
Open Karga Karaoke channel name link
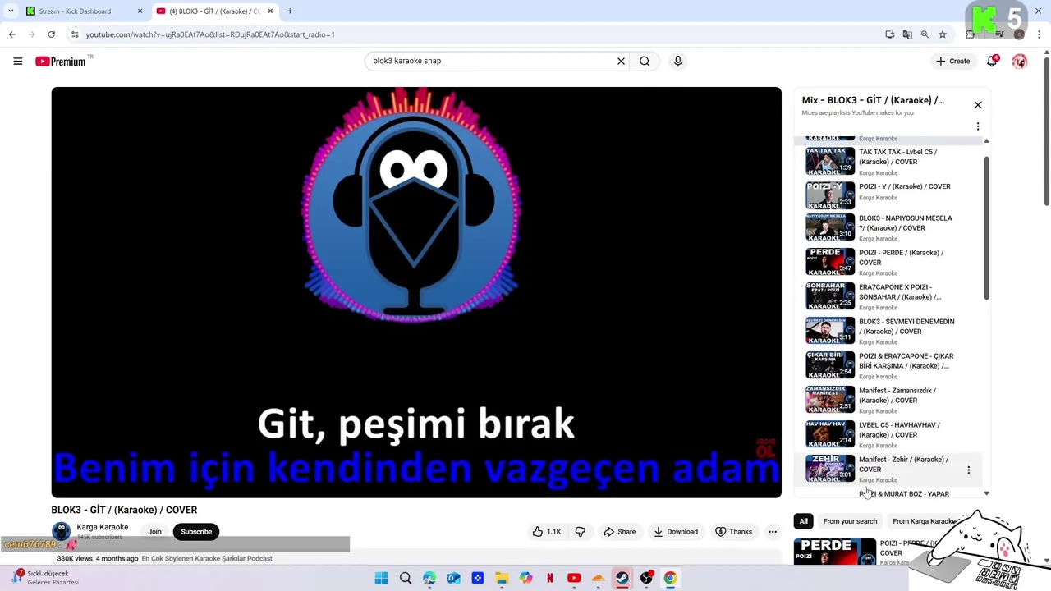[103, 527]
